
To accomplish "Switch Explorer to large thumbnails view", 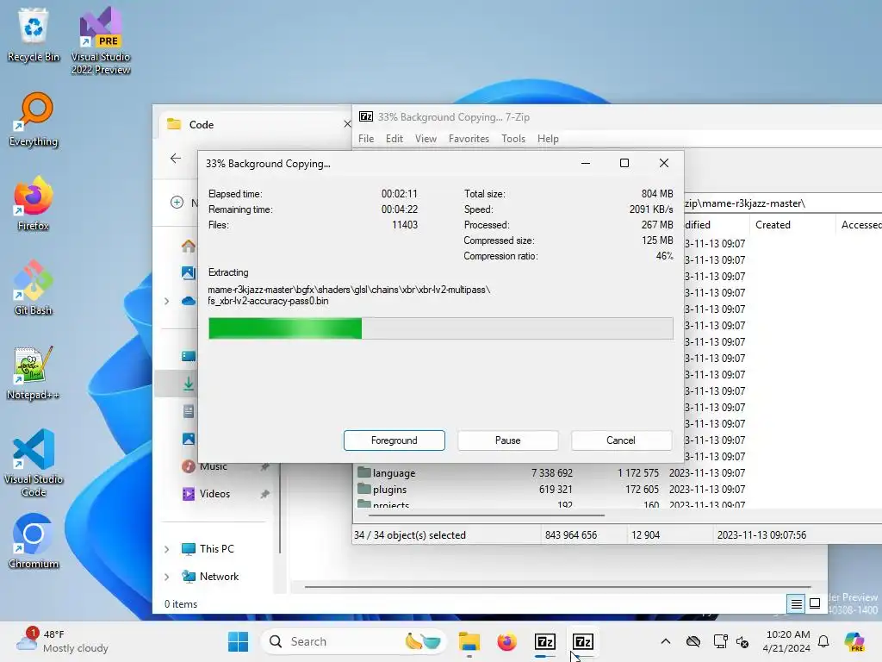I will coord(815,604).
